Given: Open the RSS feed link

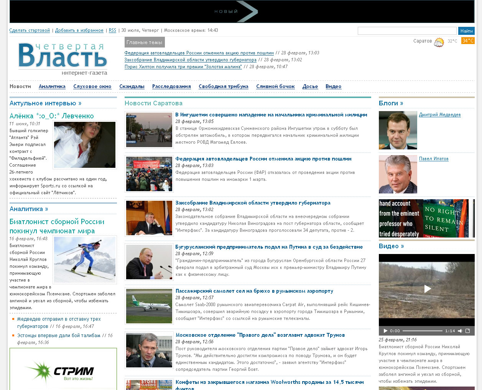Looking at the screenshot, I should [112, 30].
